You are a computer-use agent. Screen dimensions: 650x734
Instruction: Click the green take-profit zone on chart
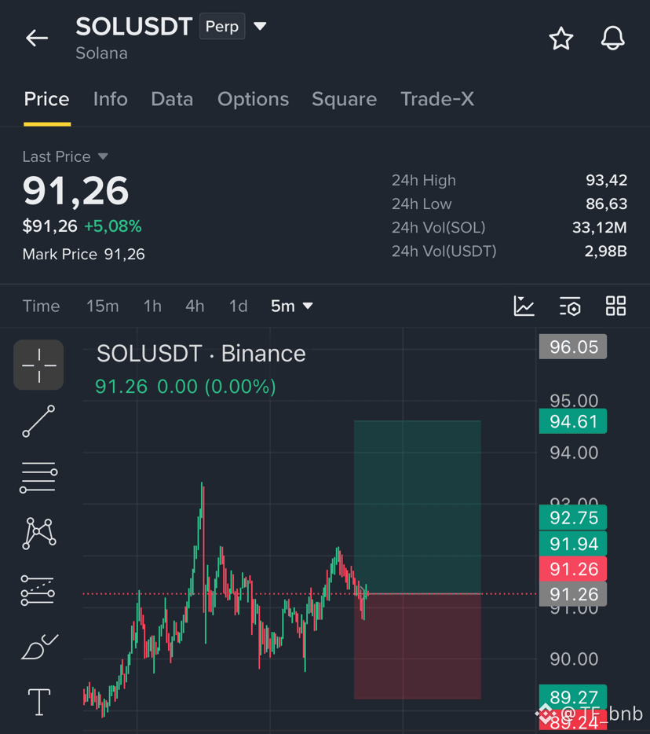417,507
